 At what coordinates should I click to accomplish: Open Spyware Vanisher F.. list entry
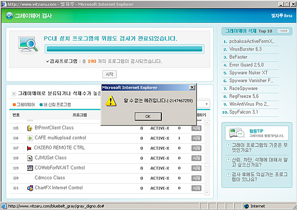tap(251, 81)
